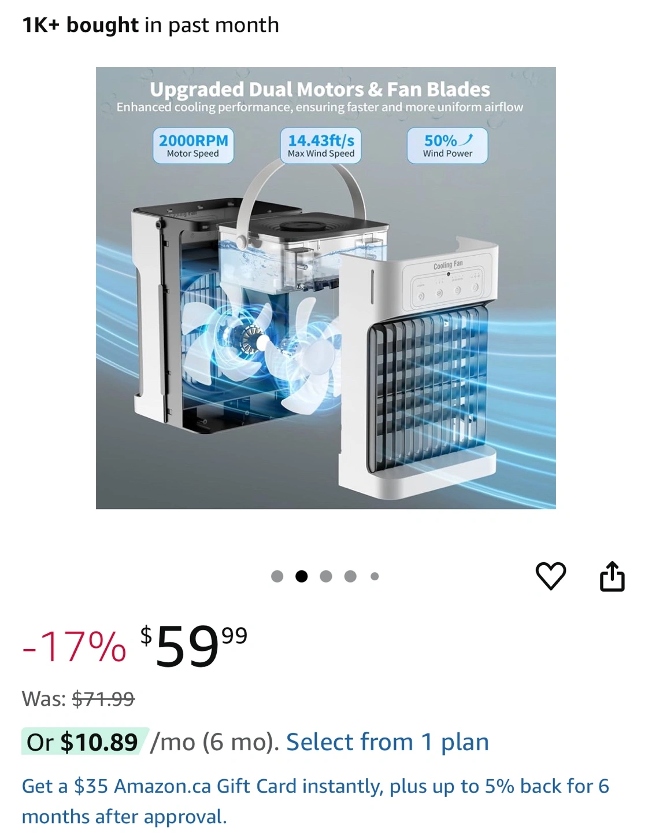
Task: Open the $35 Amazon.ca Gift Card offer
Action: pyautogui.click(x=316, y=801)
